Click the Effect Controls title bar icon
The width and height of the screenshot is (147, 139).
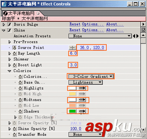[4, 4]
